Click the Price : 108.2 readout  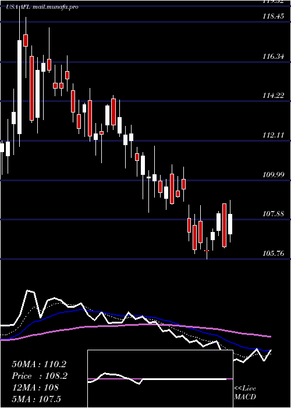(x=39, y=376)
